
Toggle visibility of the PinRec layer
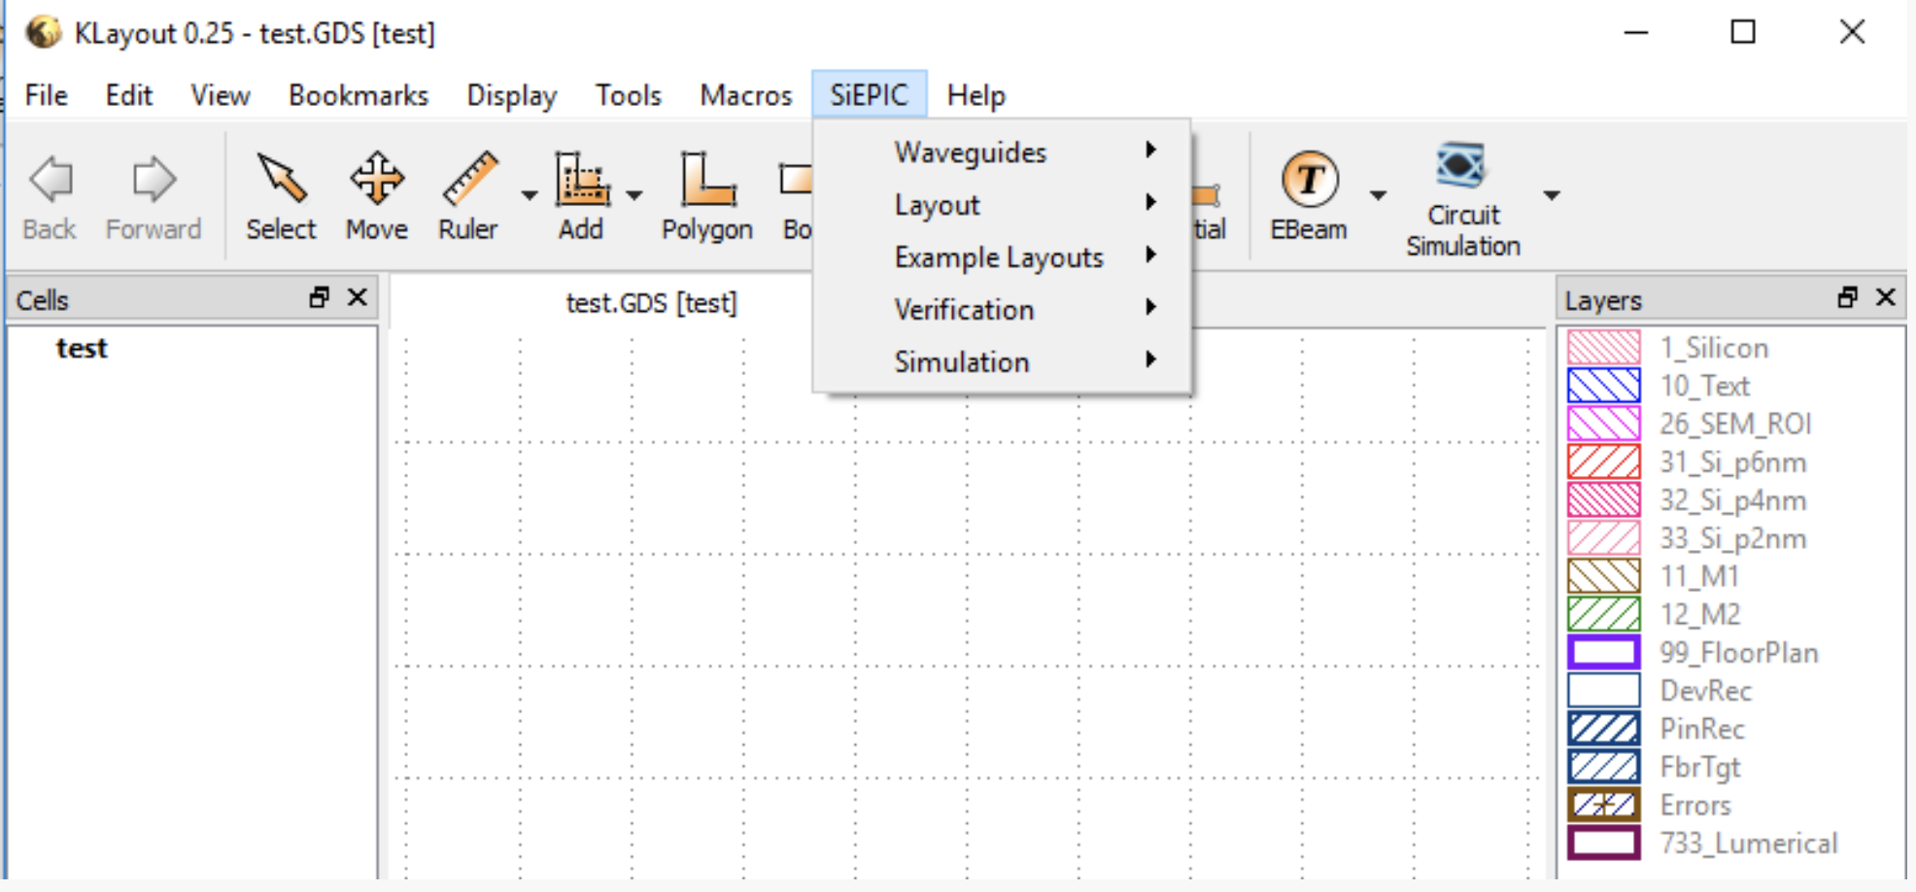coord(1602,729)
